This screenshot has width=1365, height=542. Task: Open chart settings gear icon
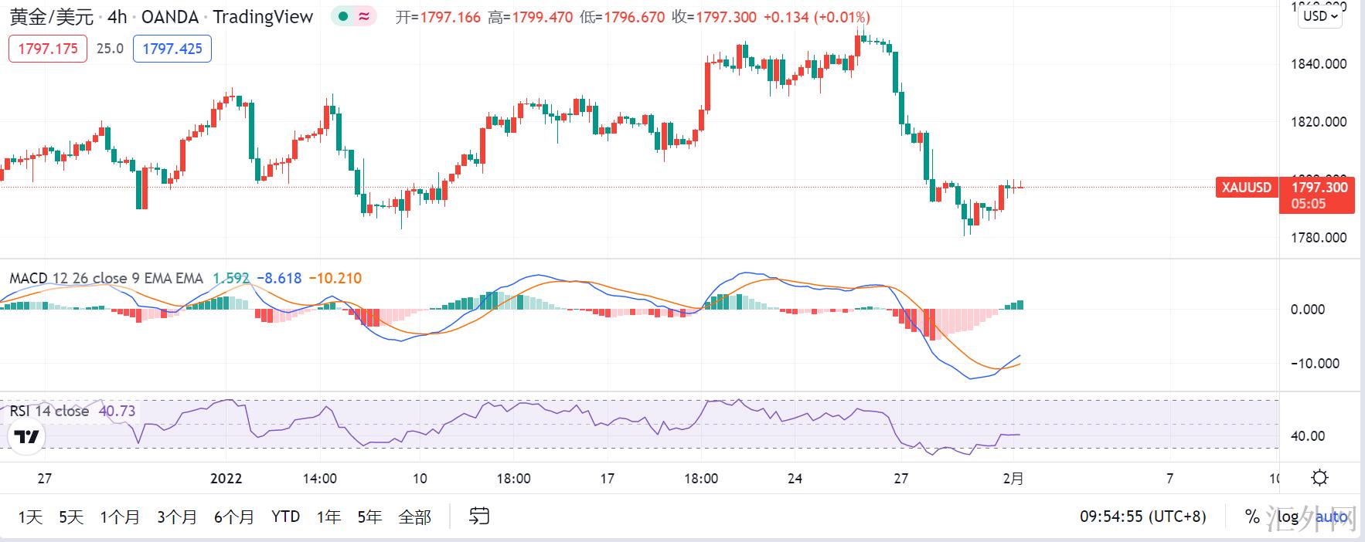point(1320,478)
